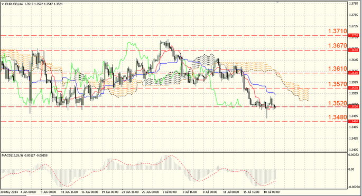This screenshot has width=362, height=196.
Task: Select the large orange 1.3520 level label
Action: [338, 103]
